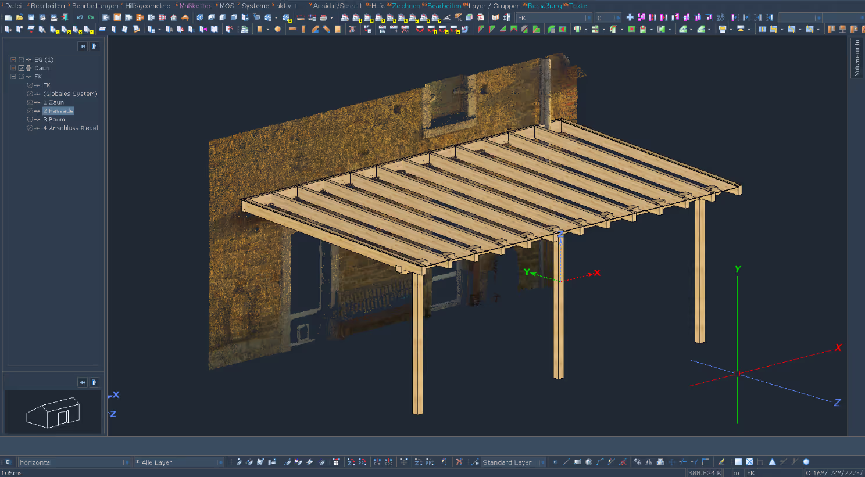The height and width of the screenshot is (477, 865).
Task: Toggle the 2 Fassade checkbox
Action: click(x=30, y=111)
